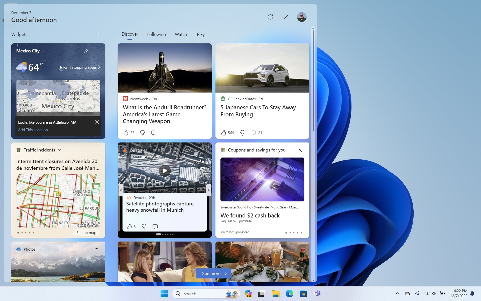Switch to the Watch tab

pyautogui.click(x=181, y=34)
